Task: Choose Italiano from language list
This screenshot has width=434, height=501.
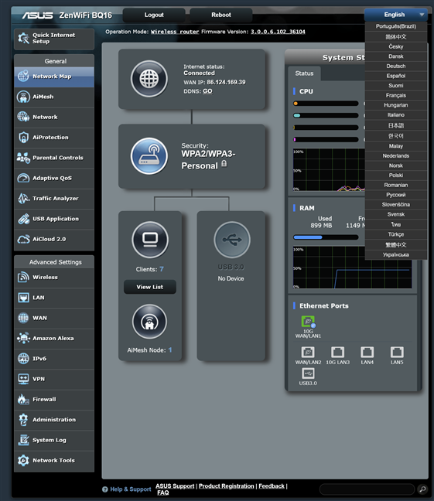Action: coord(396,114)
